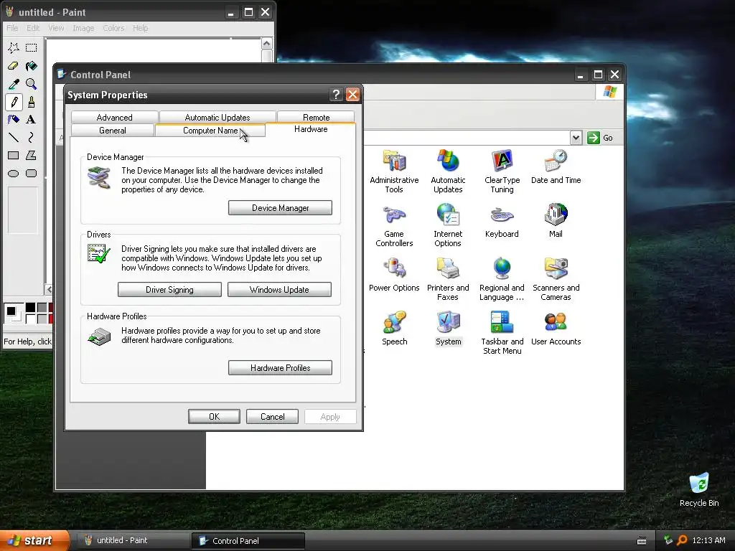Select the Rounded Rectangle tool in Paint
The image size is (735, 551).
point(32,174)
